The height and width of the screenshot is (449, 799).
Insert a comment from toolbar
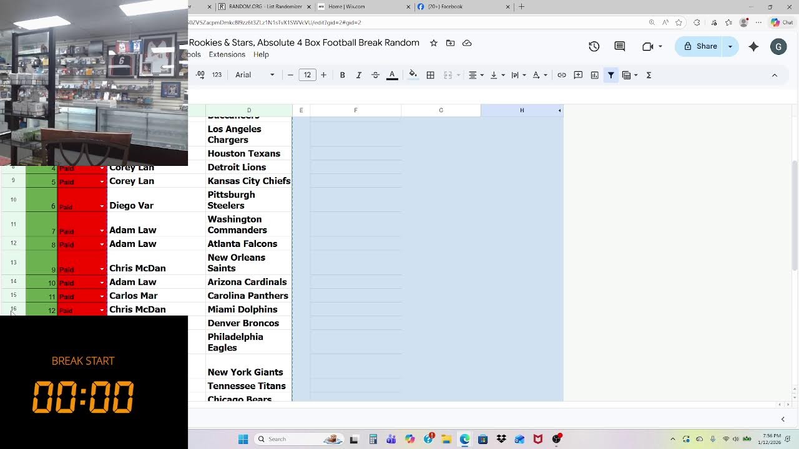[x=578, y=75]
